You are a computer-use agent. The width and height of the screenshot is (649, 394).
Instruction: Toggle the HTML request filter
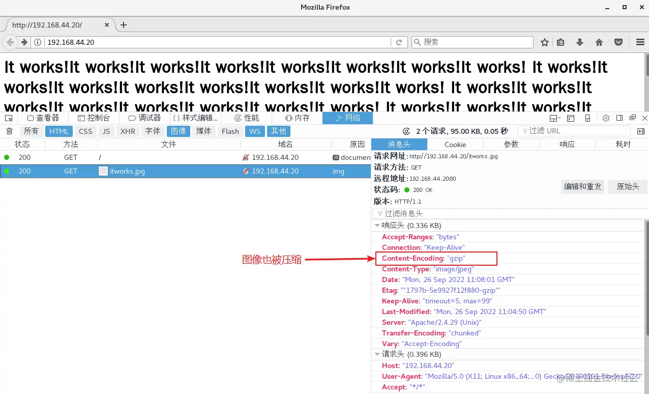59,131
